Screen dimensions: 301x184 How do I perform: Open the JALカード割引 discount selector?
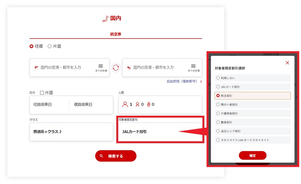tap(160, 132)
